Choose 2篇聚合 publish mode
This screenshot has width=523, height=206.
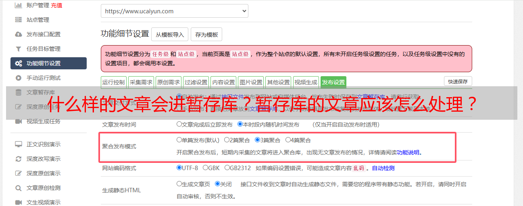227,140
